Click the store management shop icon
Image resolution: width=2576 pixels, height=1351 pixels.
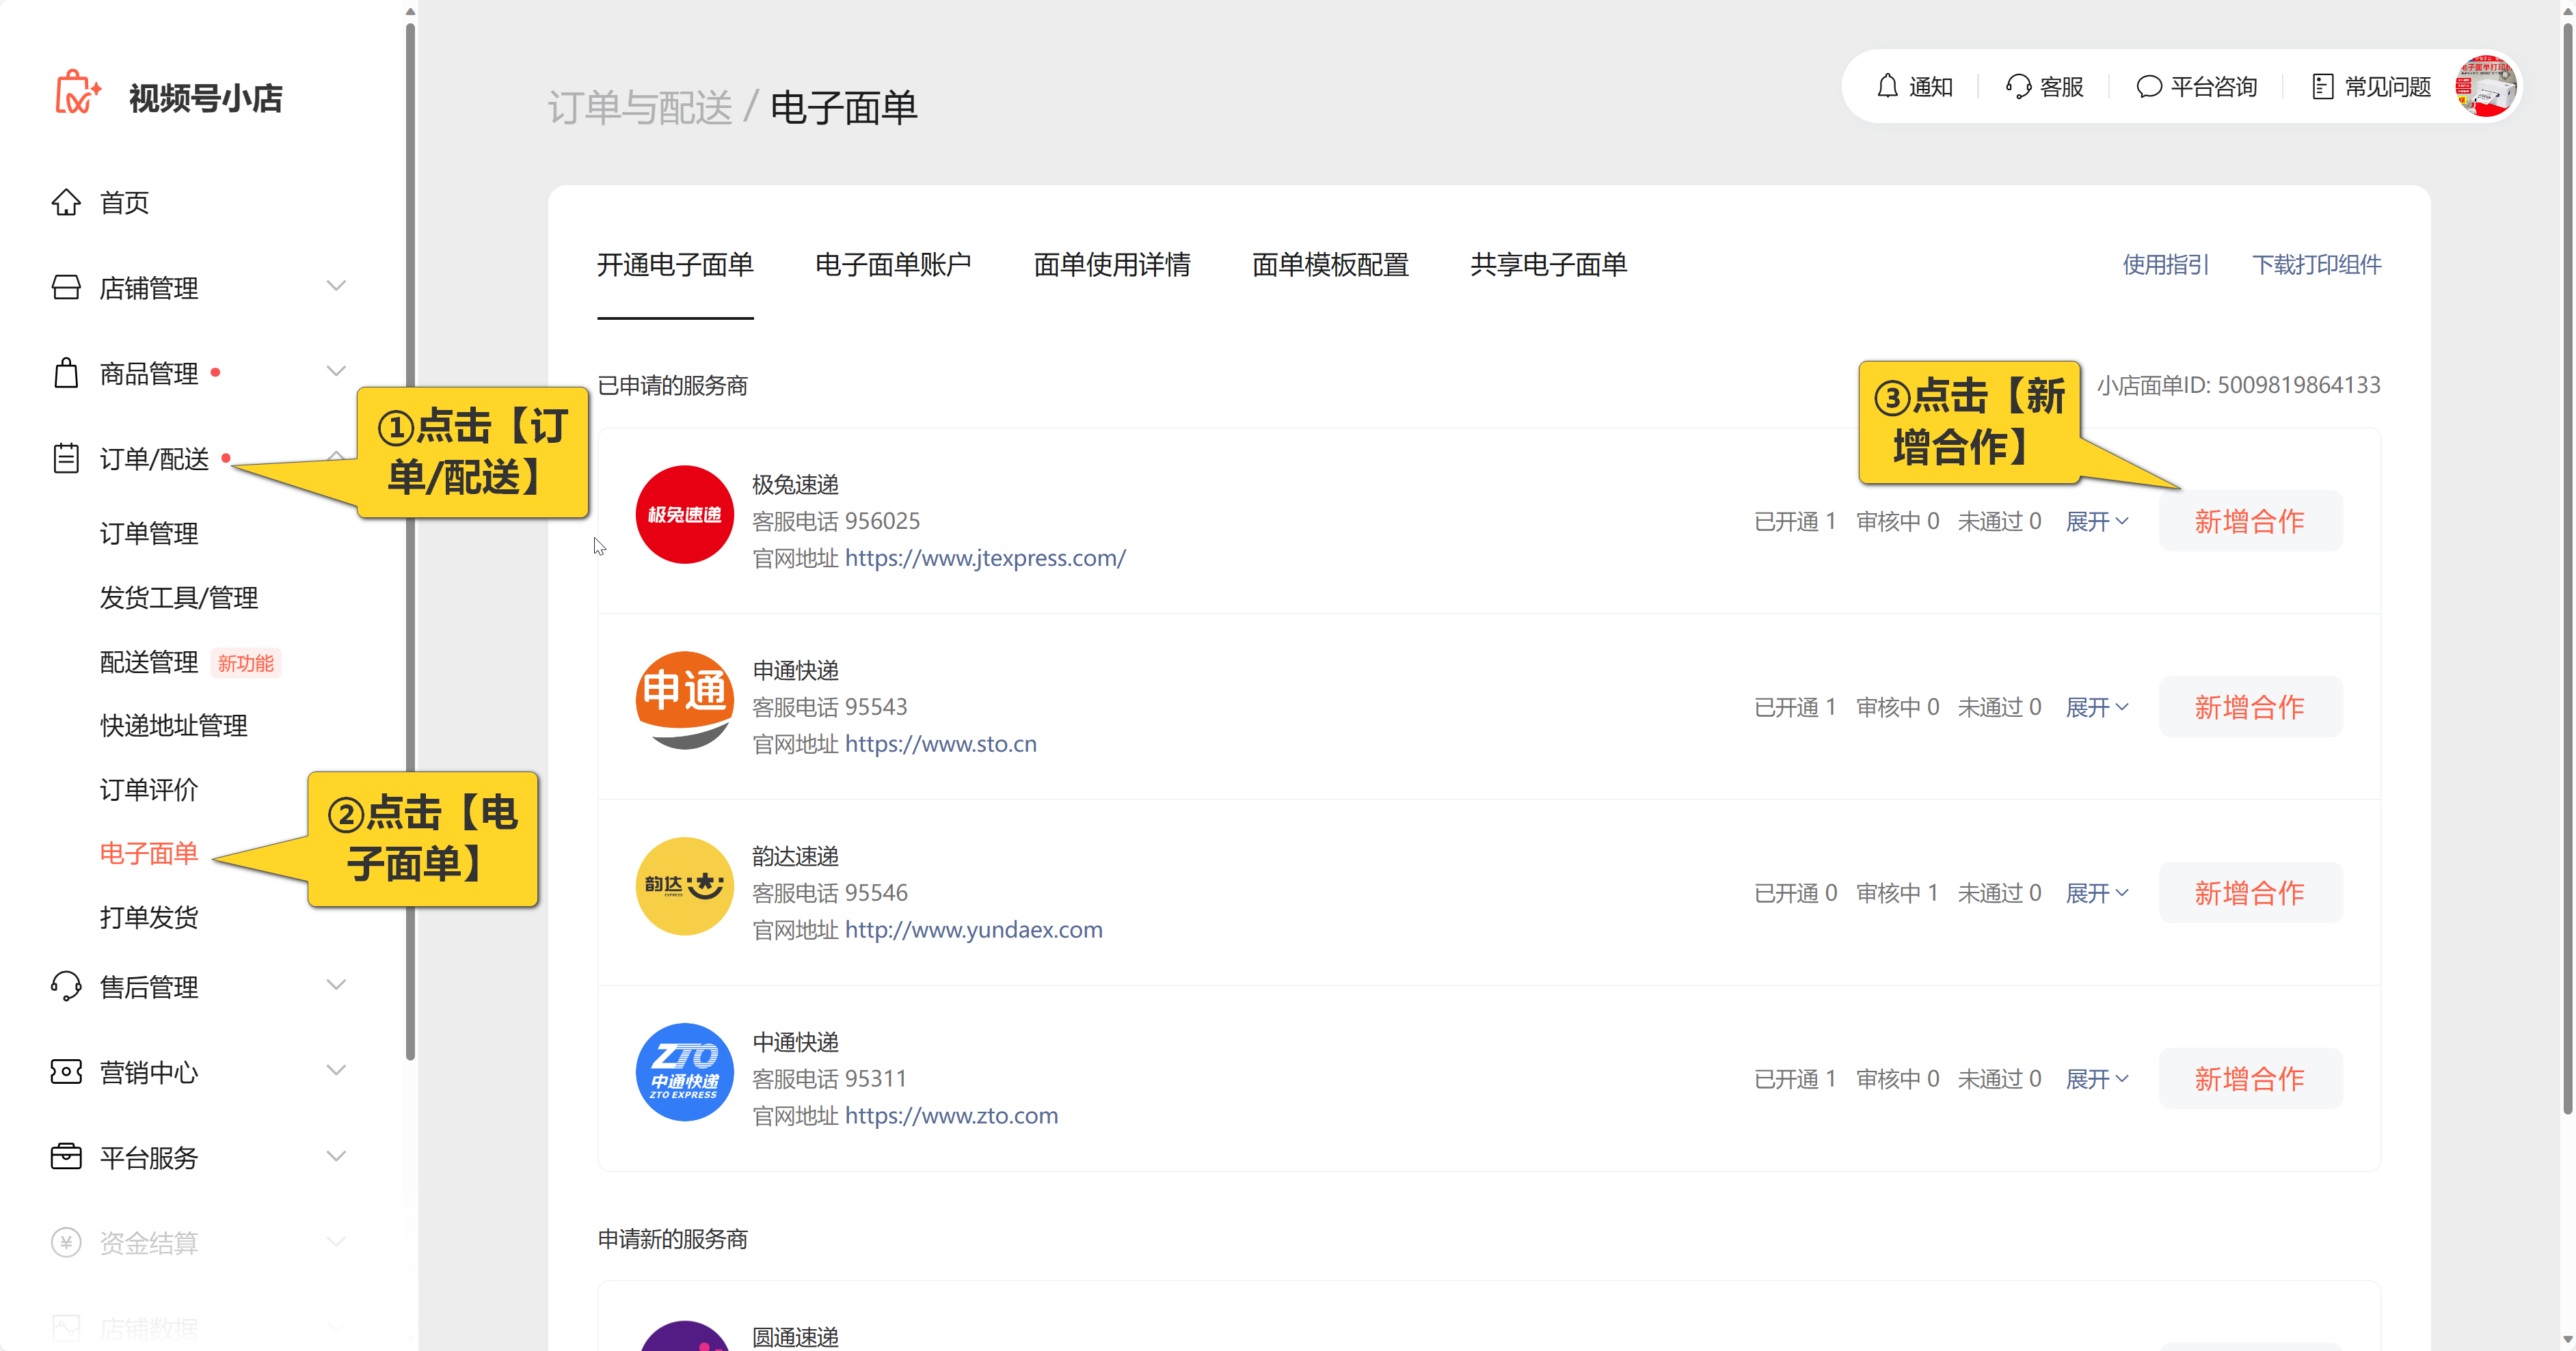click(66, 288)
